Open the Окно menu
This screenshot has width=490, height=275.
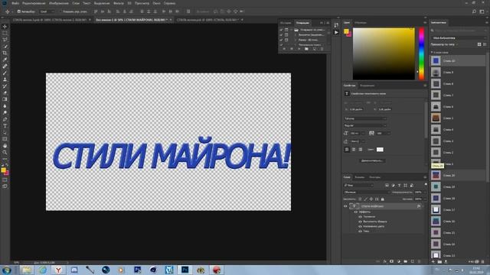pyautogui.click(x=156, y=3)
